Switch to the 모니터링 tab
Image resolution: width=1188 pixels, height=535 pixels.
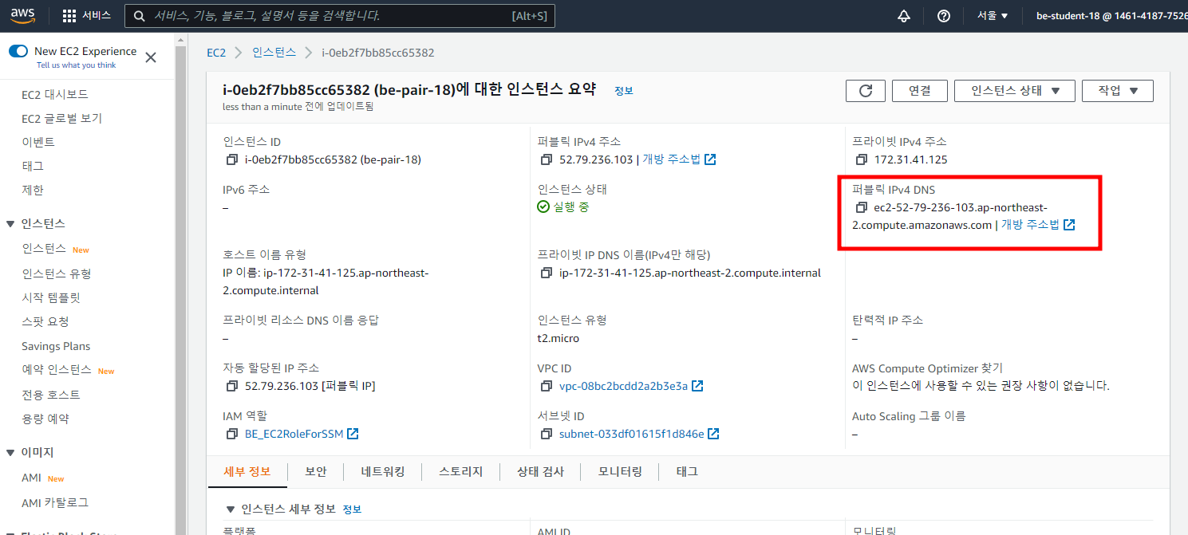[x=620, y=471]
